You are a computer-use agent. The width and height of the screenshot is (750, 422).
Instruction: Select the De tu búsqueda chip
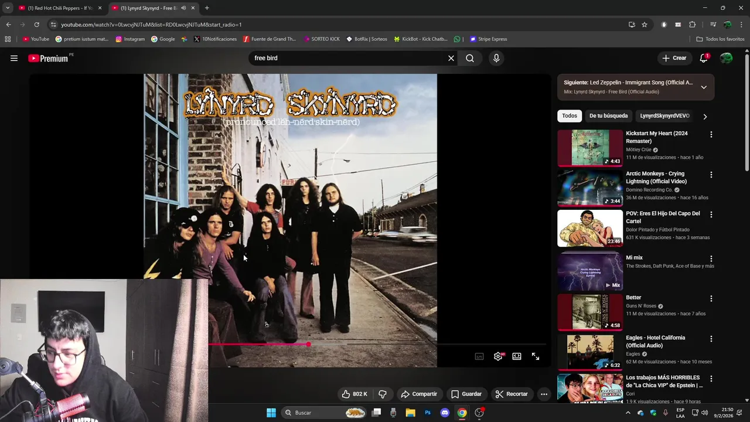click(x=608, y=115)
